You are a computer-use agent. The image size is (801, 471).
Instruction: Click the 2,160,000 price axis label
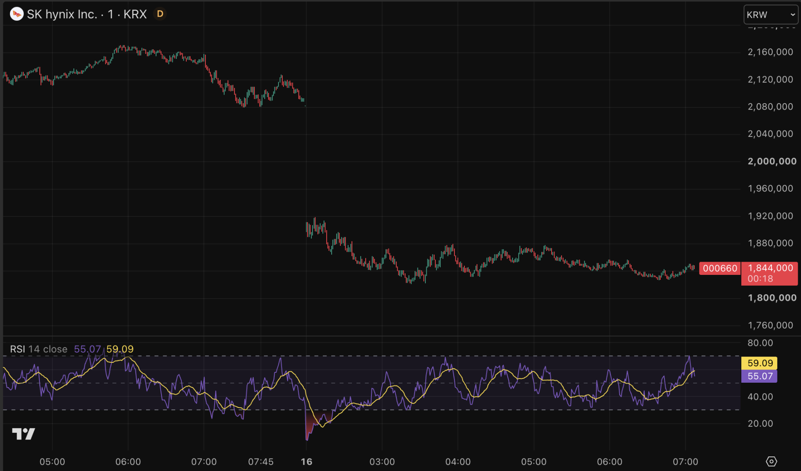(770, 52)
